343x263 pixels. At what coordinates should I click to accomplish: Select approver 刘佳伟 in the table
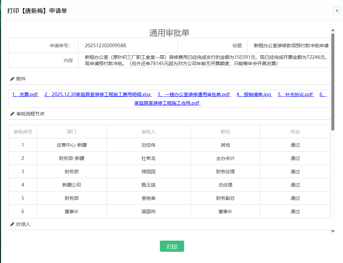148,145
